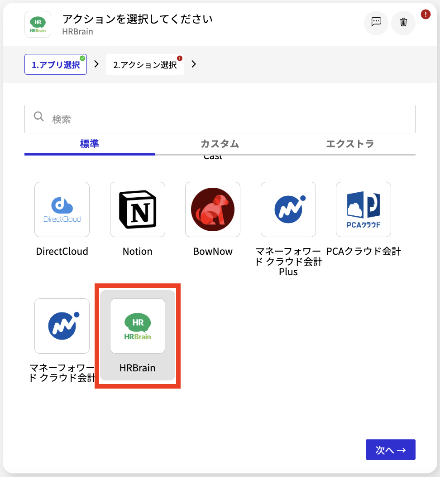Switch to the 標準 tab
The height and width of the screenshot is (477, 440).
(90, 144)
